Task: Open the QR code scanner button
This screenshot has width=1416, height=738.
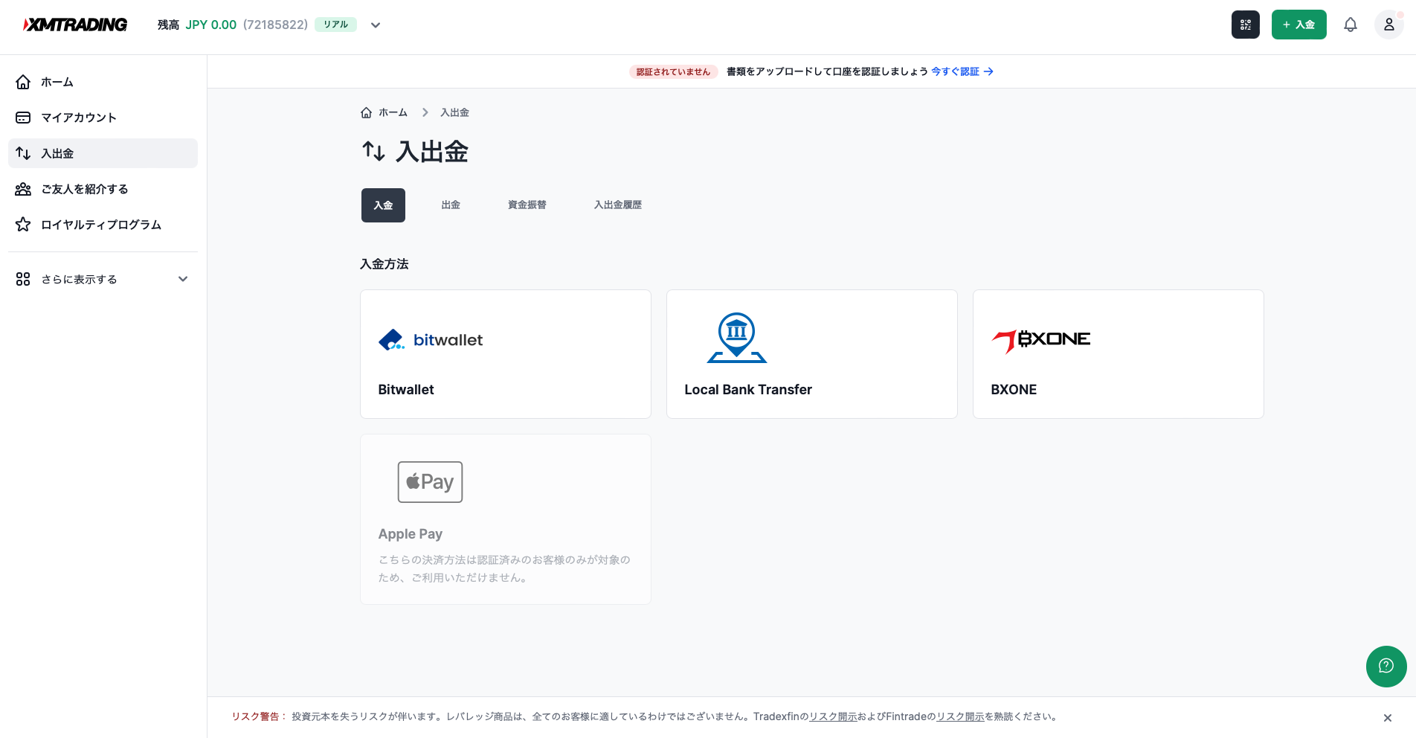Action: 1246,25
